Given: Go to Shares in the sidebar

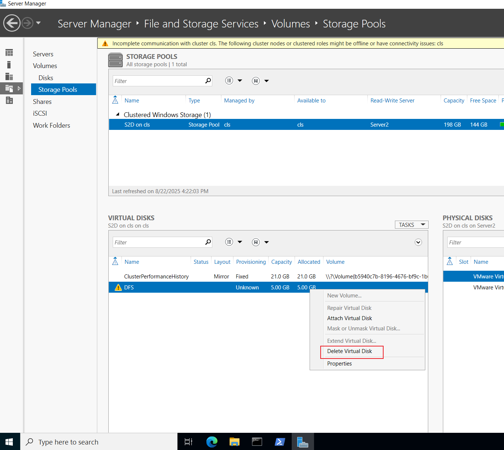Looking at the screenshot, I should tap(42, 102).
